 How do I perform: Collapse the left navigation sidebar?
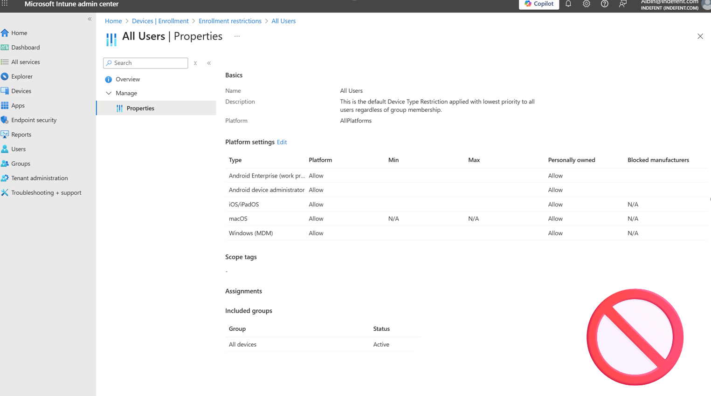tap(90, 19)
